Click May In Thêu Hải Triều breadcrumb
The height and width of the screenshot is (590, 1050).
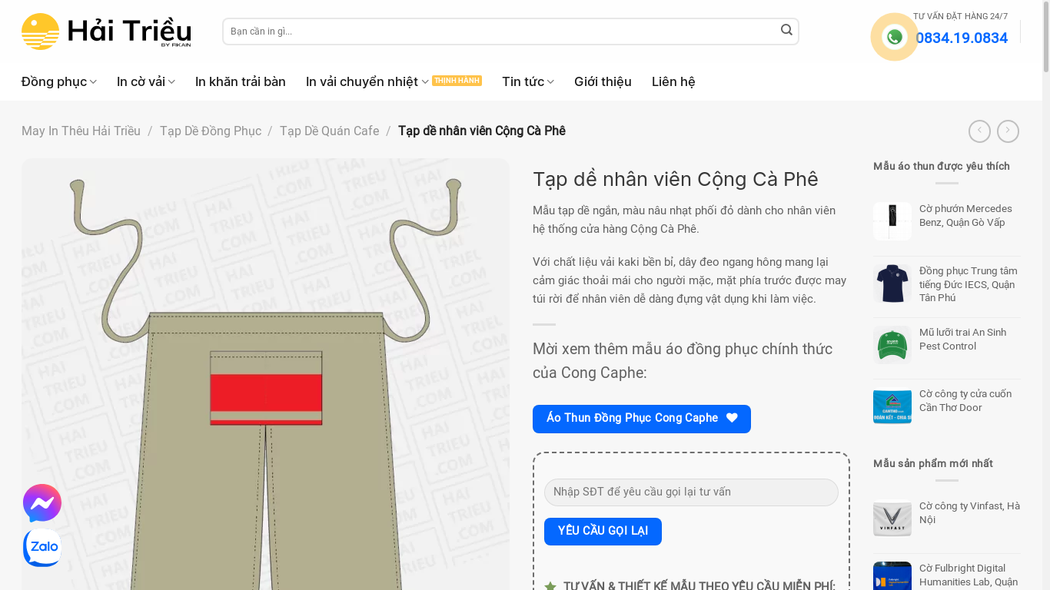coord(81,131)
